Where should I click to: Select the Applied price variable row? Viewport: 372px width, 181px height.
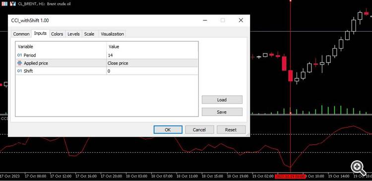(107, 63)
